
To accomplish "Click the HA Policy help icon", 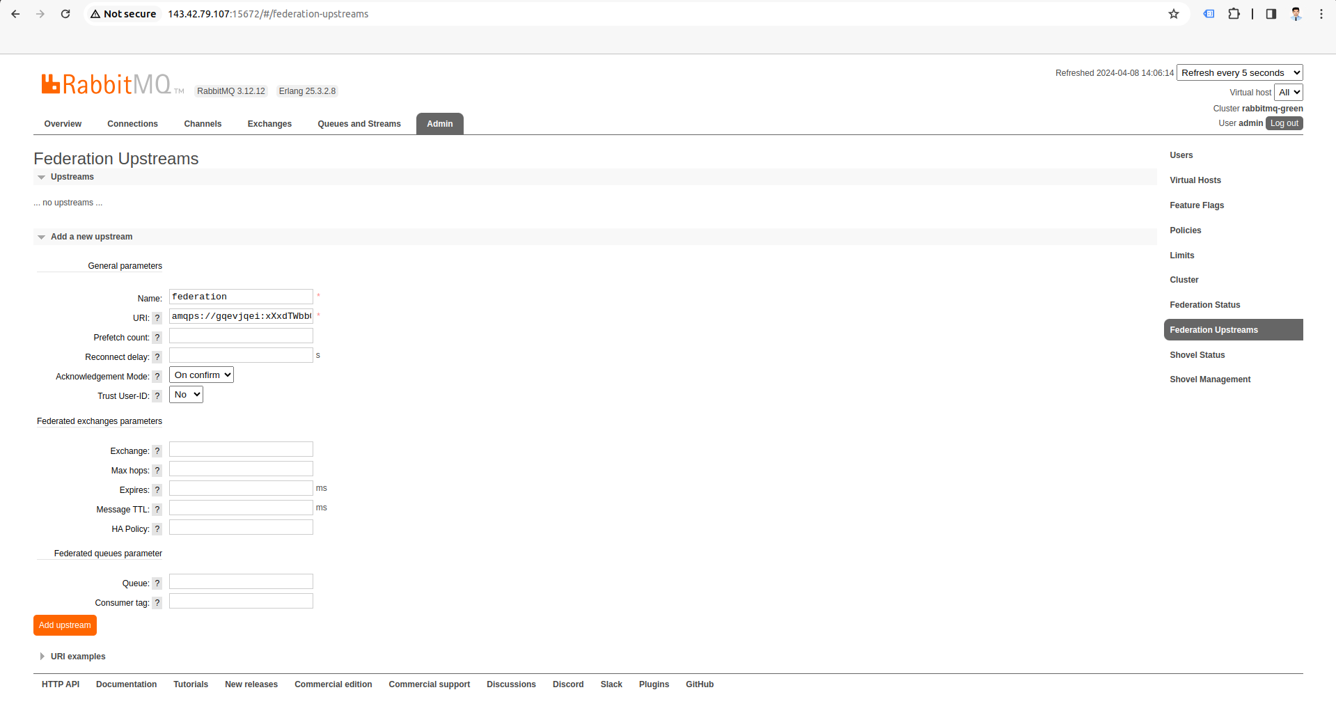I will 157,529.
